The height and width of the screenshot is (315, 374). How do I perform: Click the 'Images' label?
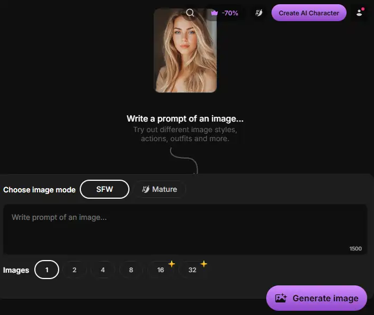(16, 270)
